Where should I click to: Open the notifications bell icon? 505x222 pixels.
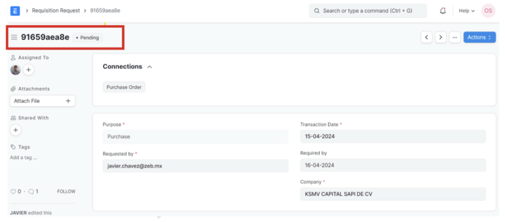443,10
